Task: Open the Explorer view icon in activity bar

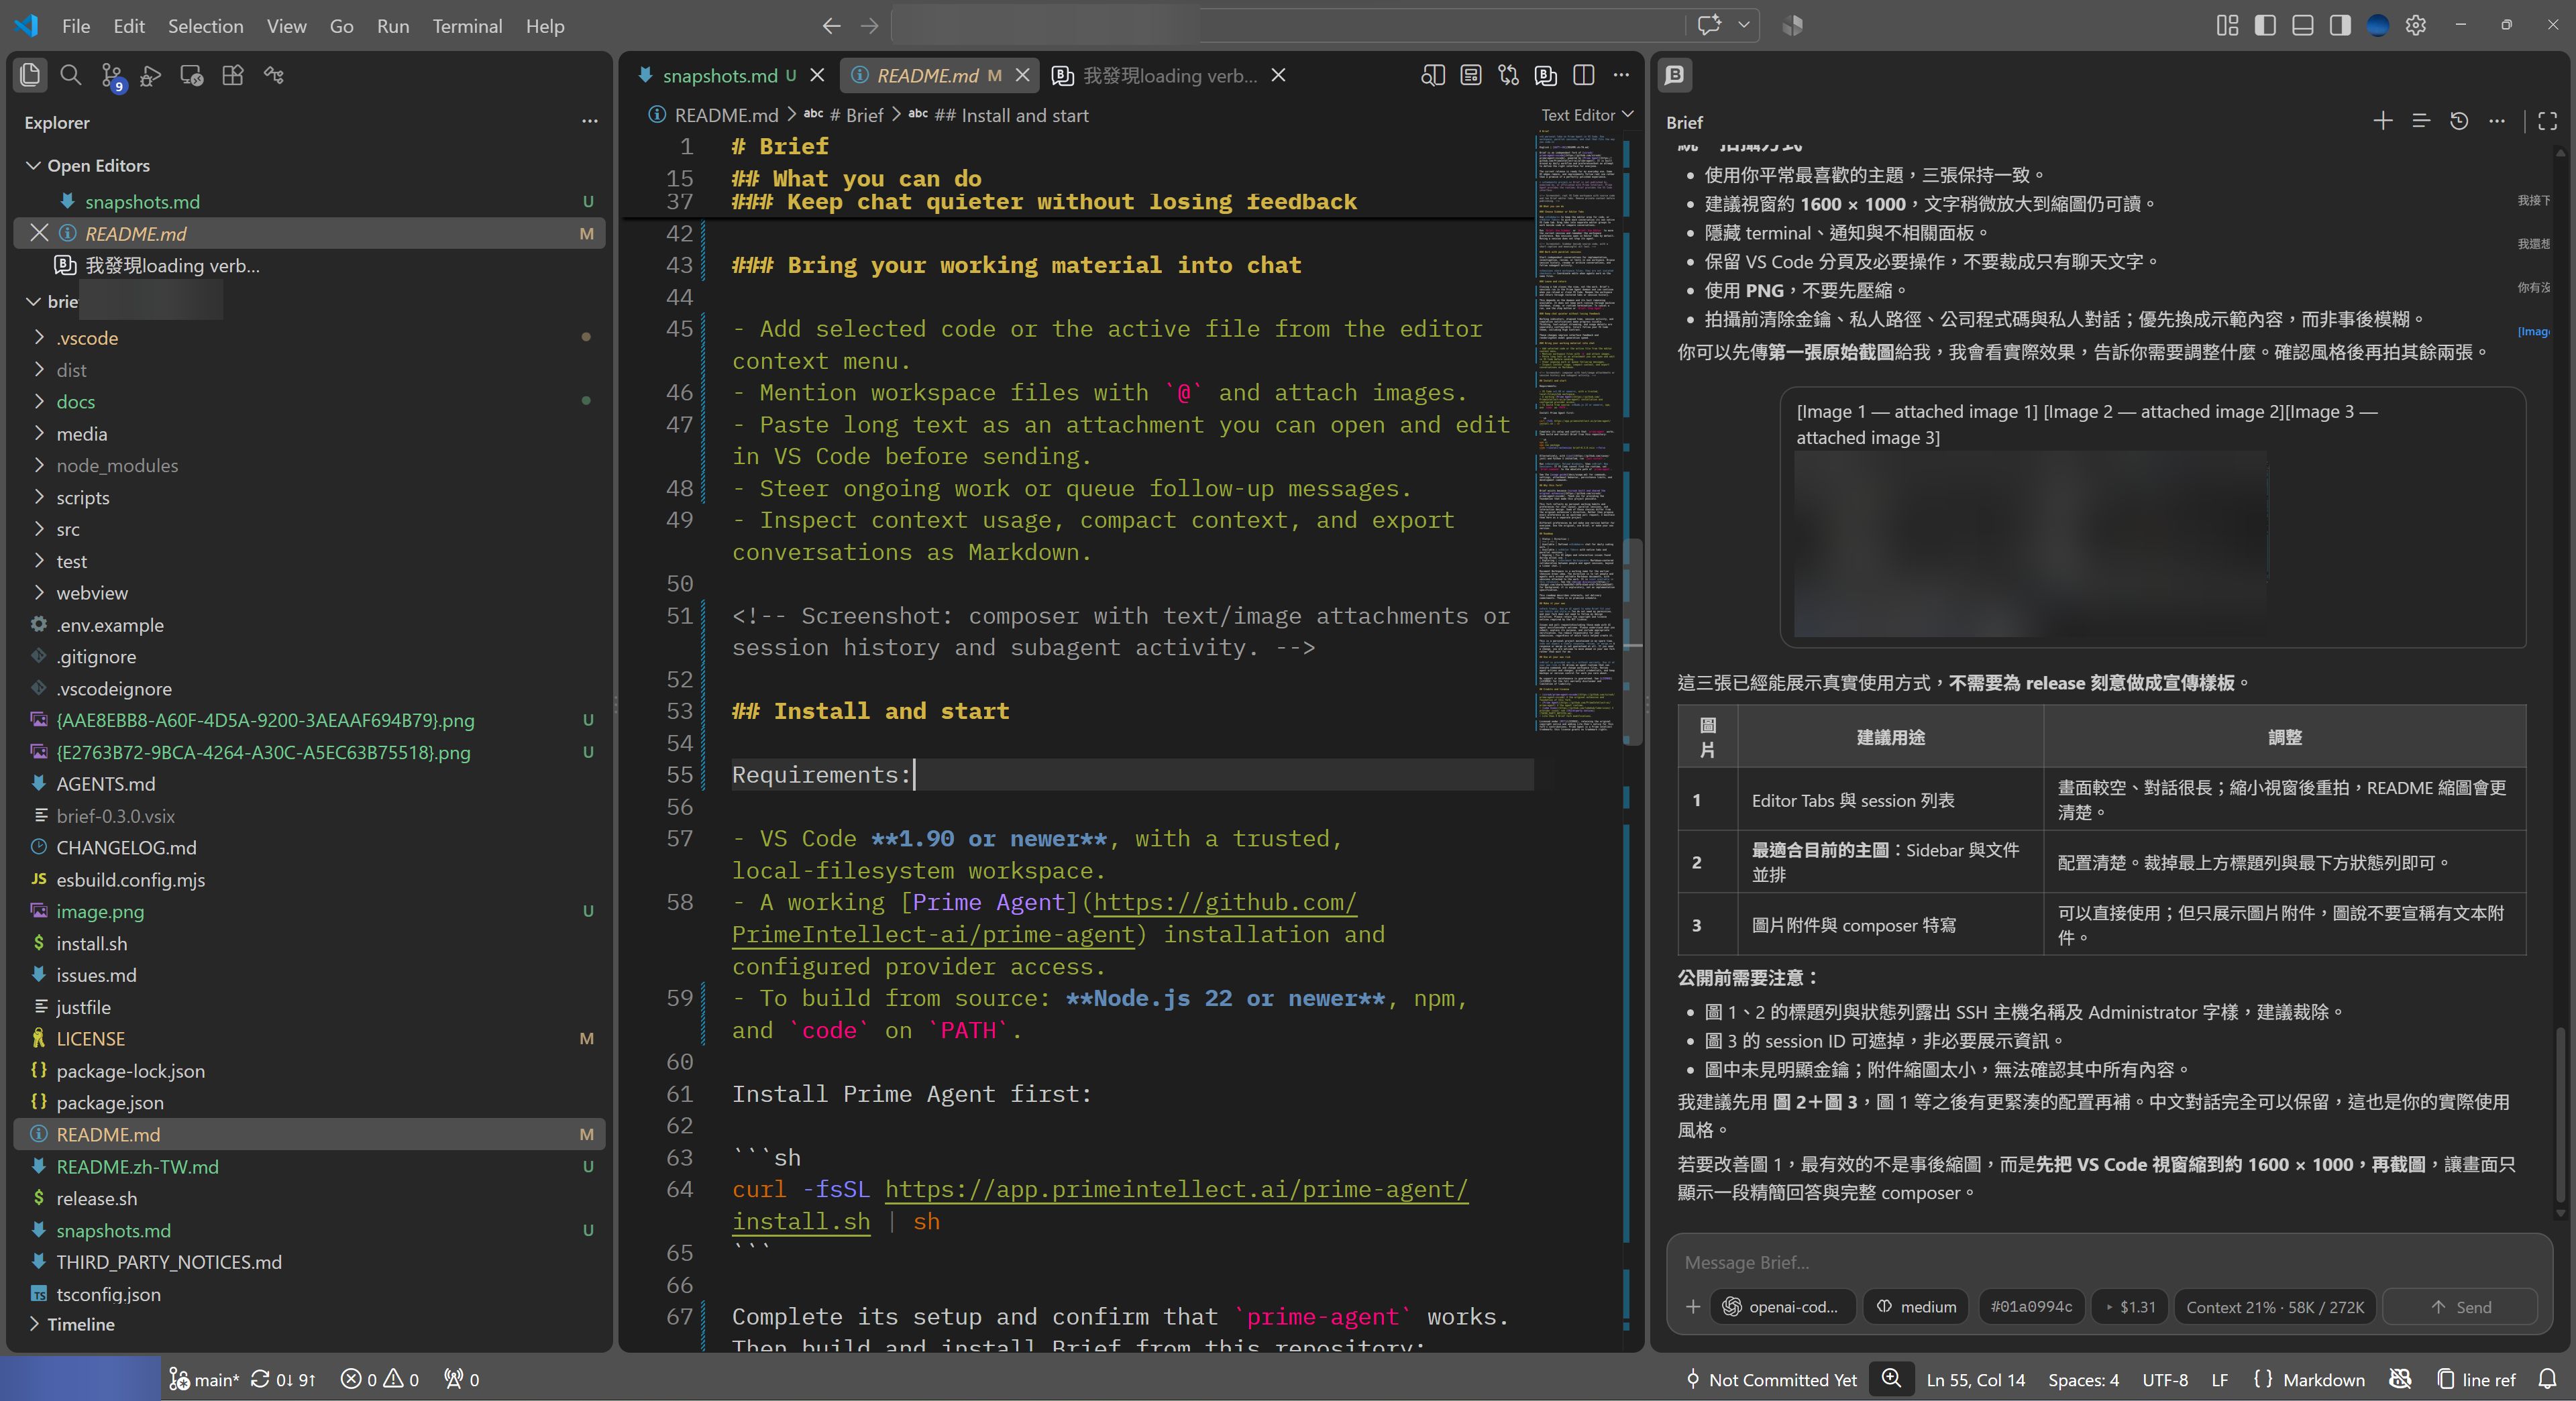Action: pos(30,75)
